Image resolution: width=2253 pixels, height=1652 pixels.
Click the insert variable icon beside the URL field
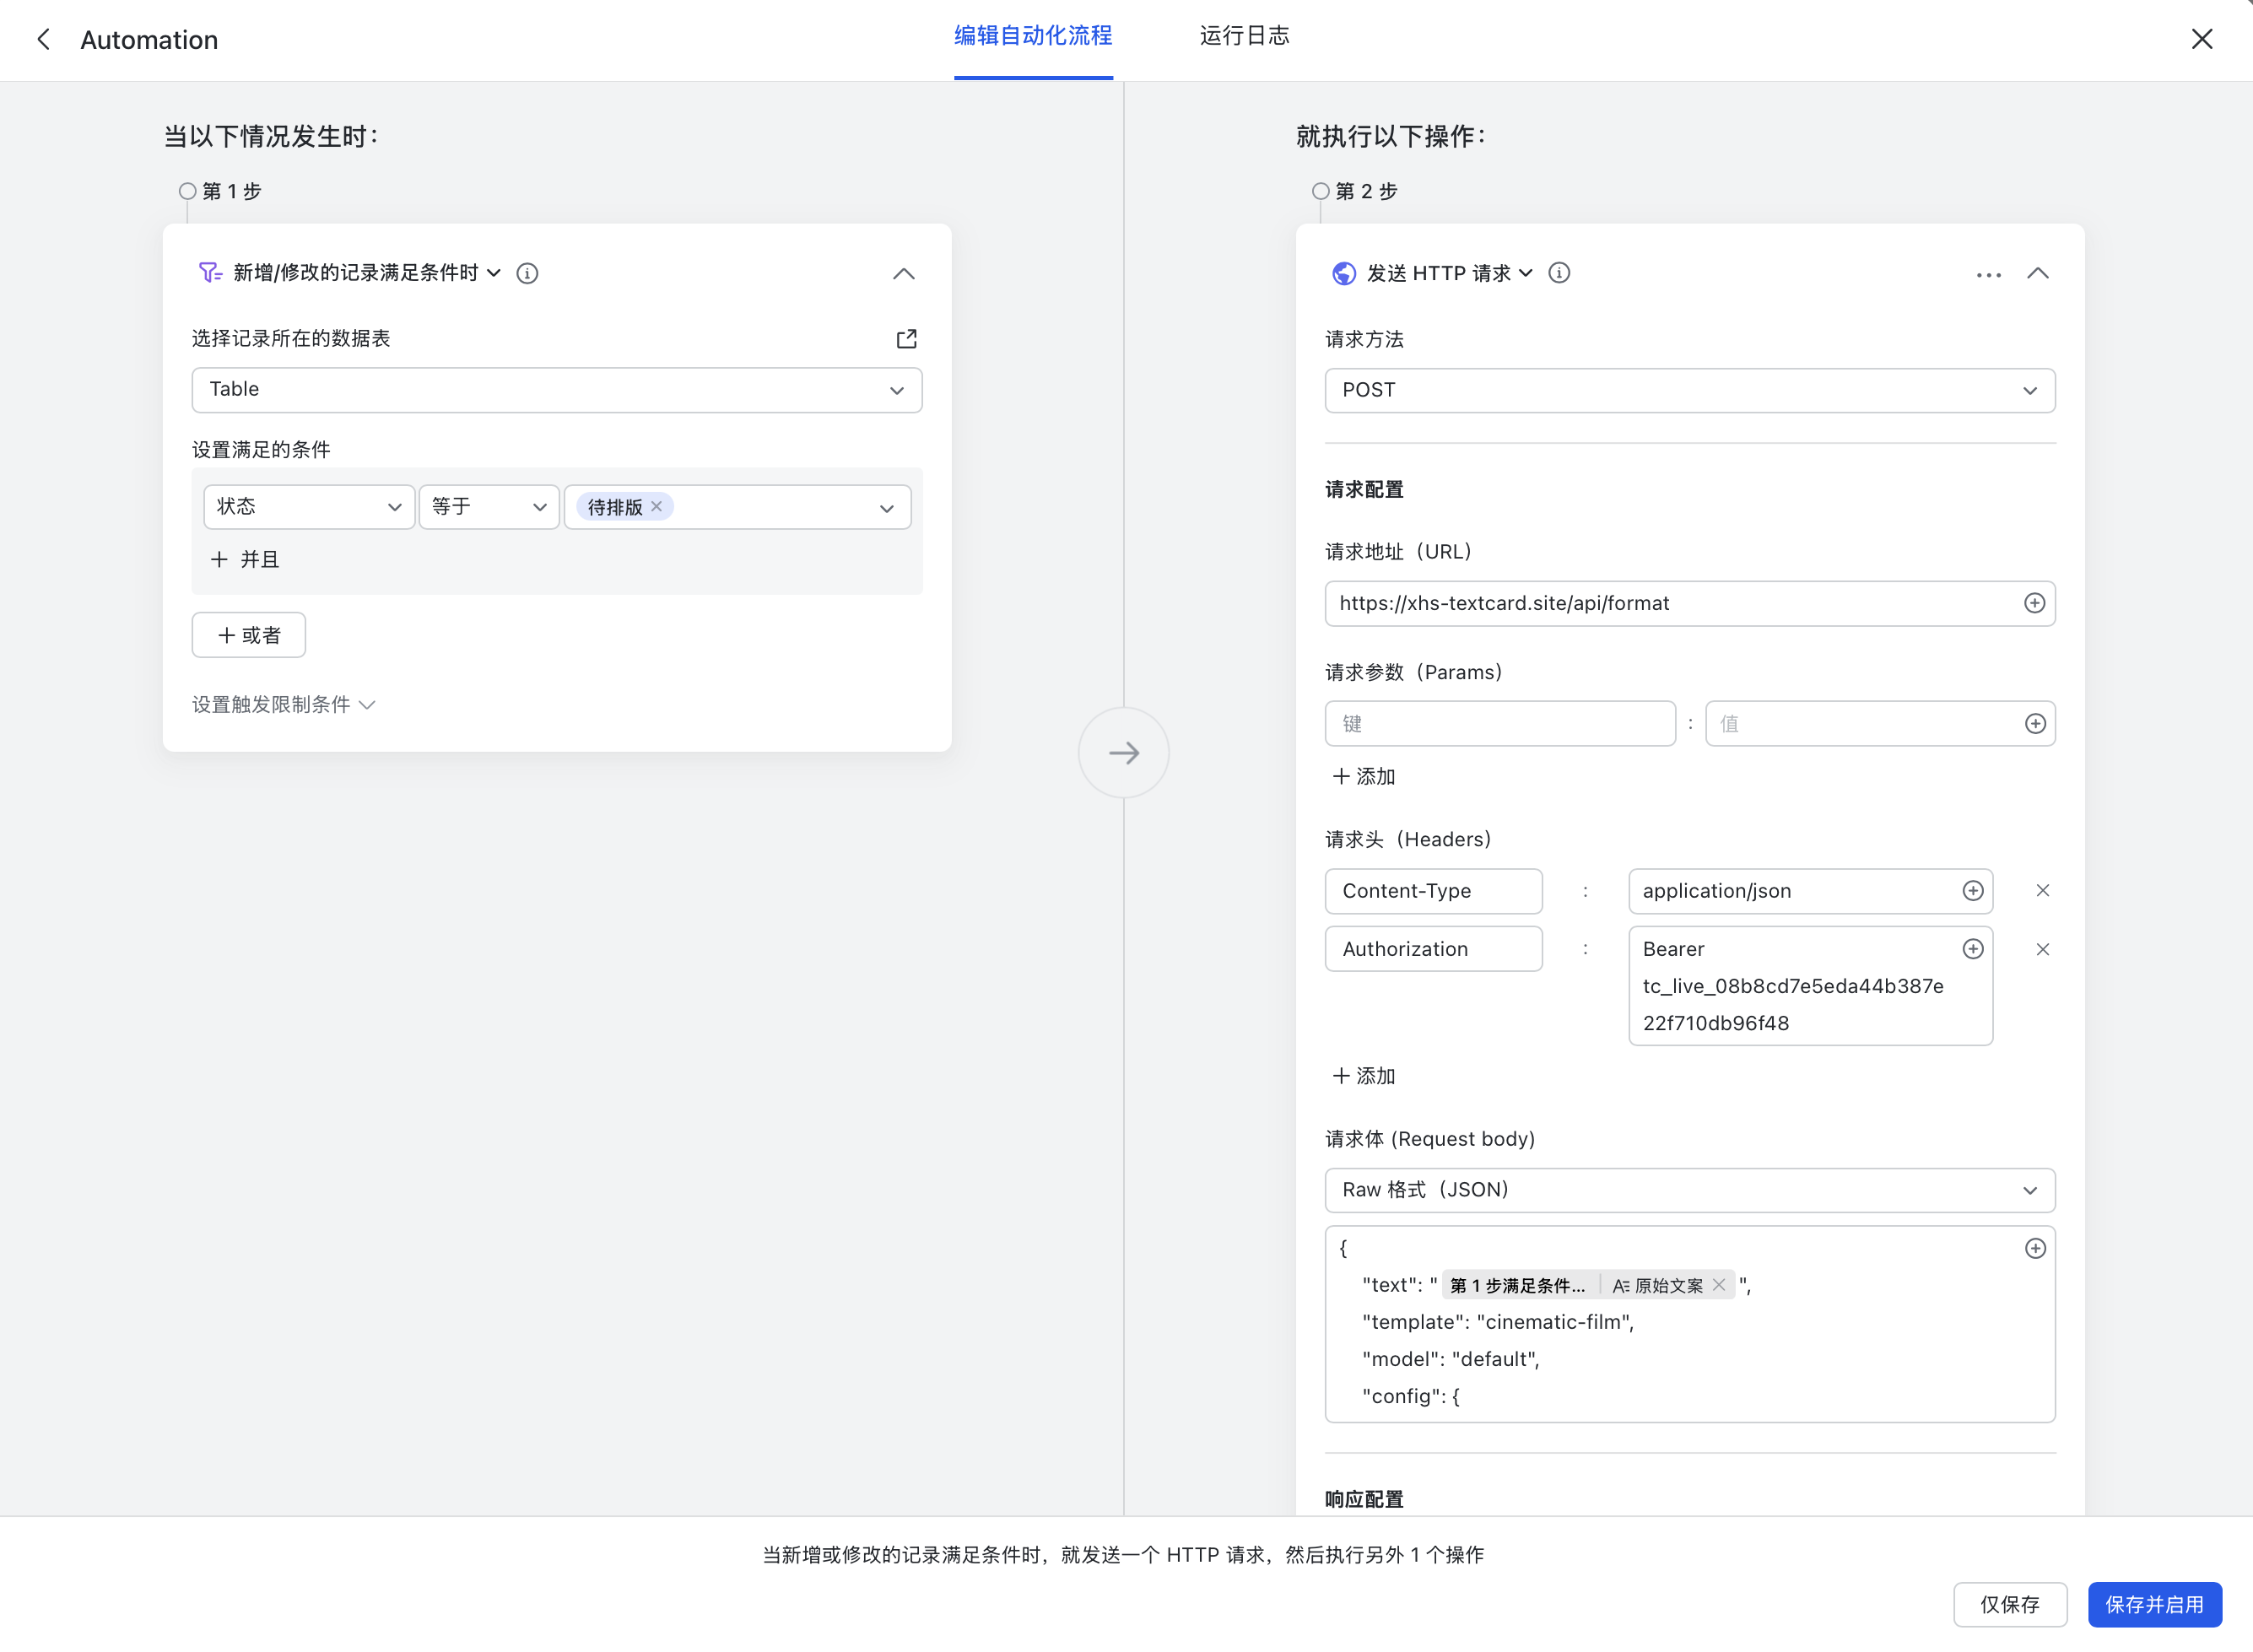point(2035,603)
